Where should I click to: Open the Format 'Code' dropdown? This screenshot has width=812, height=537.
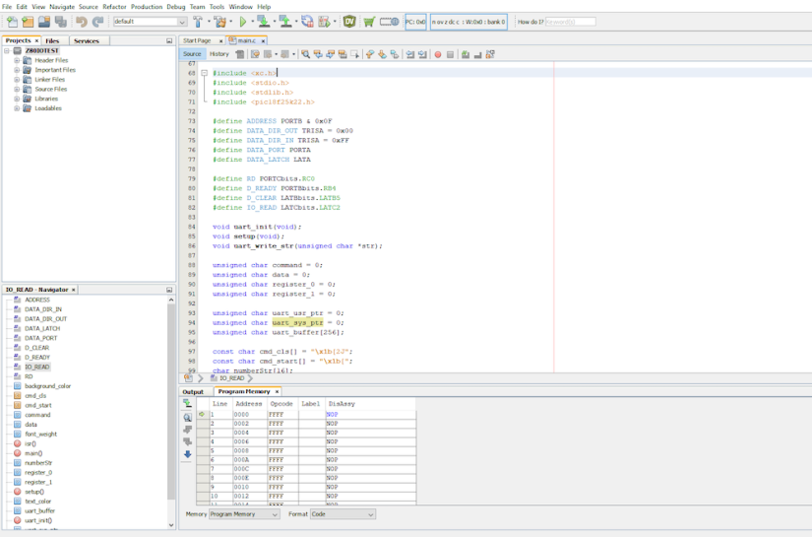[x=343, y=514]
